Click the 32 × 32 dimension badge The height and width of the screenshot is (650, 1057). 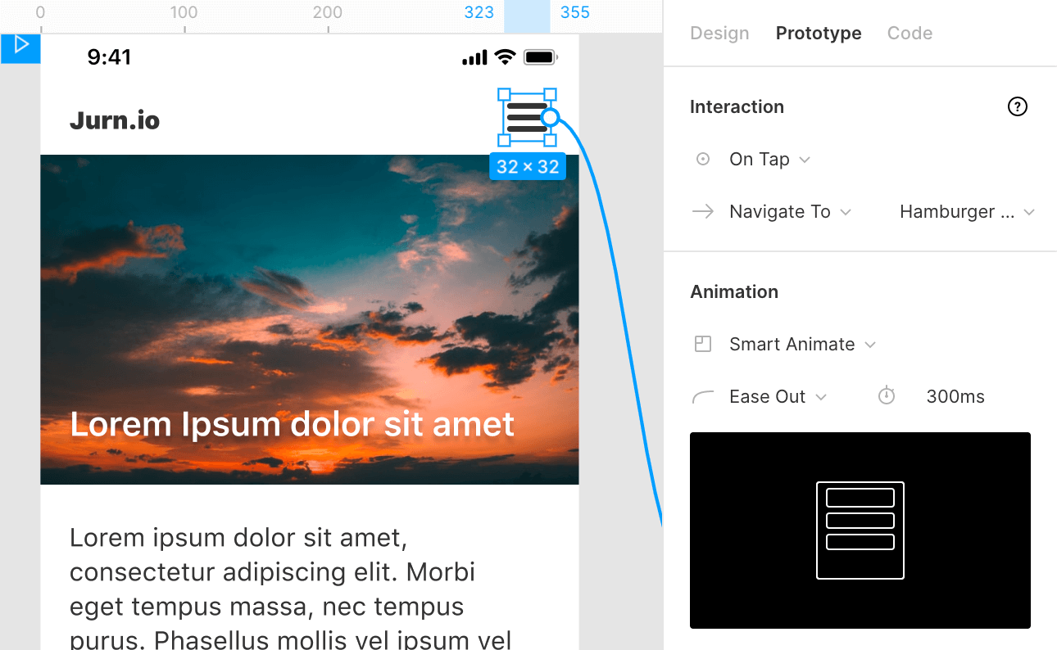pos(527,165)
